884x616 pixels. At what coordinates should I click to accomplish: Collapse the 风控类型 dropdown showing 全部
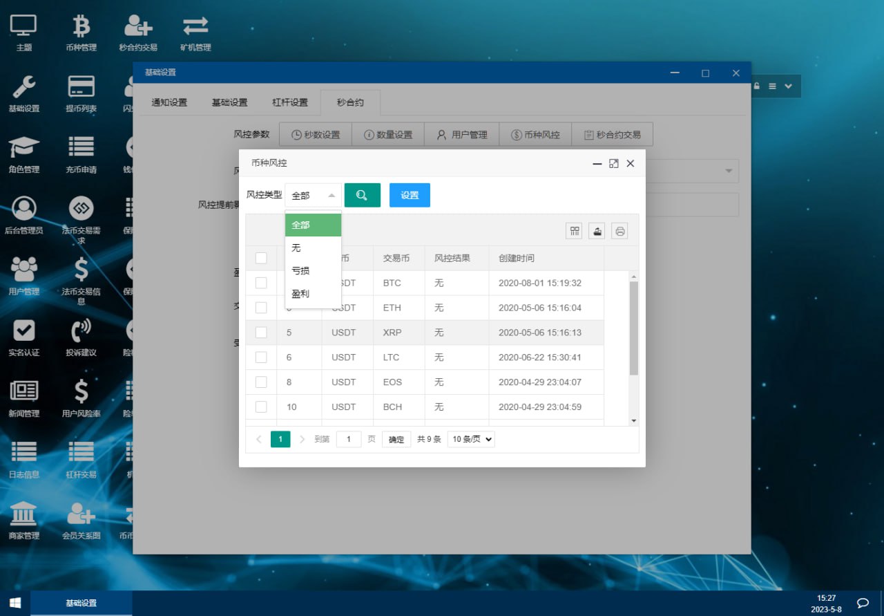click(x=314, y=195)
